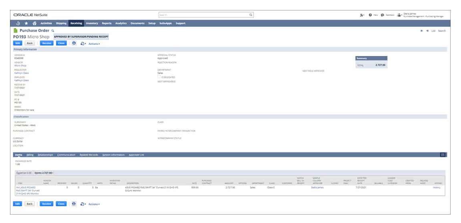
Task: Open the Receiving menu
Action: click(76, 23)
